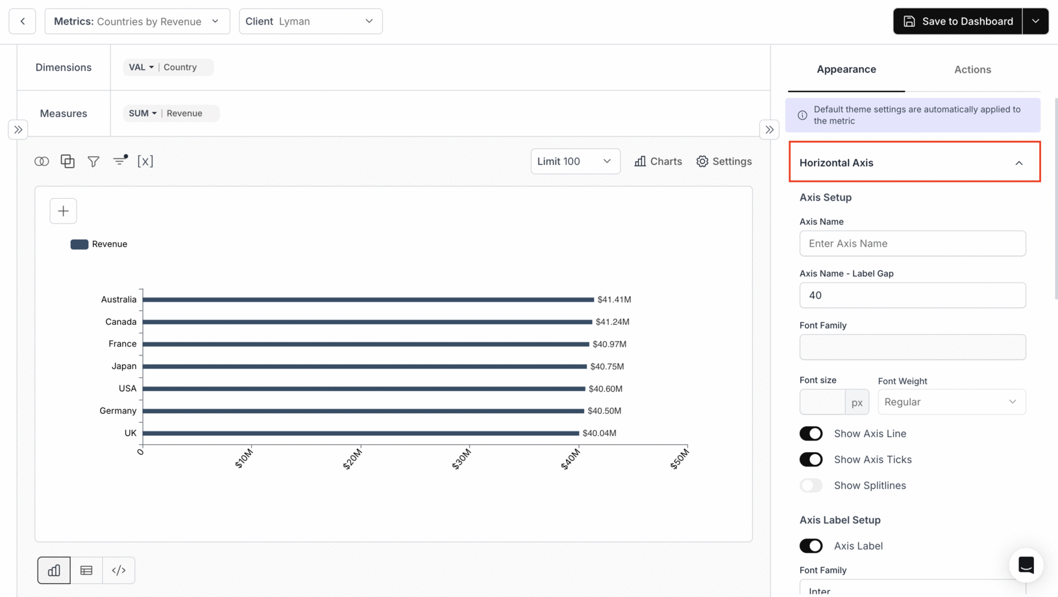Select the blend/overlap circles icon
1058x597 pixels.
pos(42,161)
